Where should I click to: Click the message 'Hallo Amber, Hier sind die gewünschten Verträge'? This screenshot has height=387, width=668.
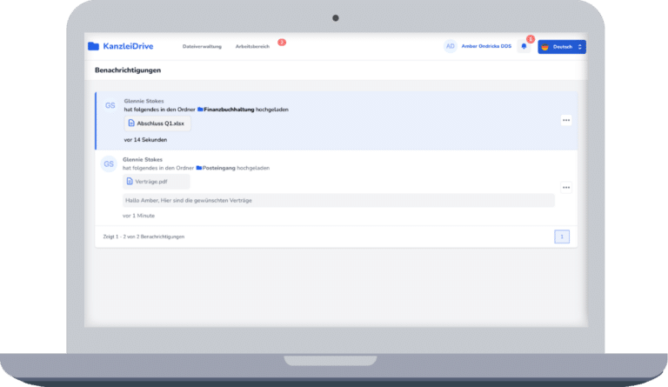[338, 201]
